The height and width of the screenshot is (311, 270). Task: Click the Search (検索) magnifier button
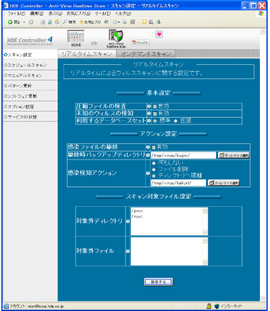coord(69,22)
